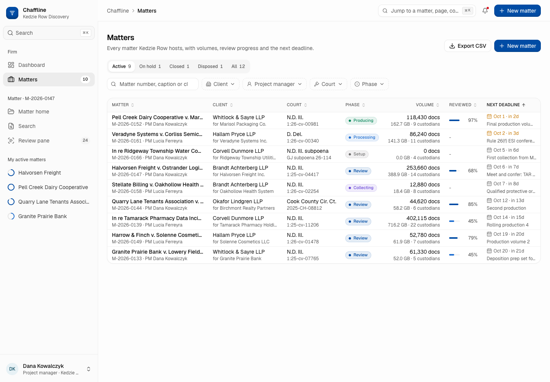This screenshot has width=550, height=382.
Task: Sort table by Next Deadline column
Action: pyautogui.click(x=506, y=105)
